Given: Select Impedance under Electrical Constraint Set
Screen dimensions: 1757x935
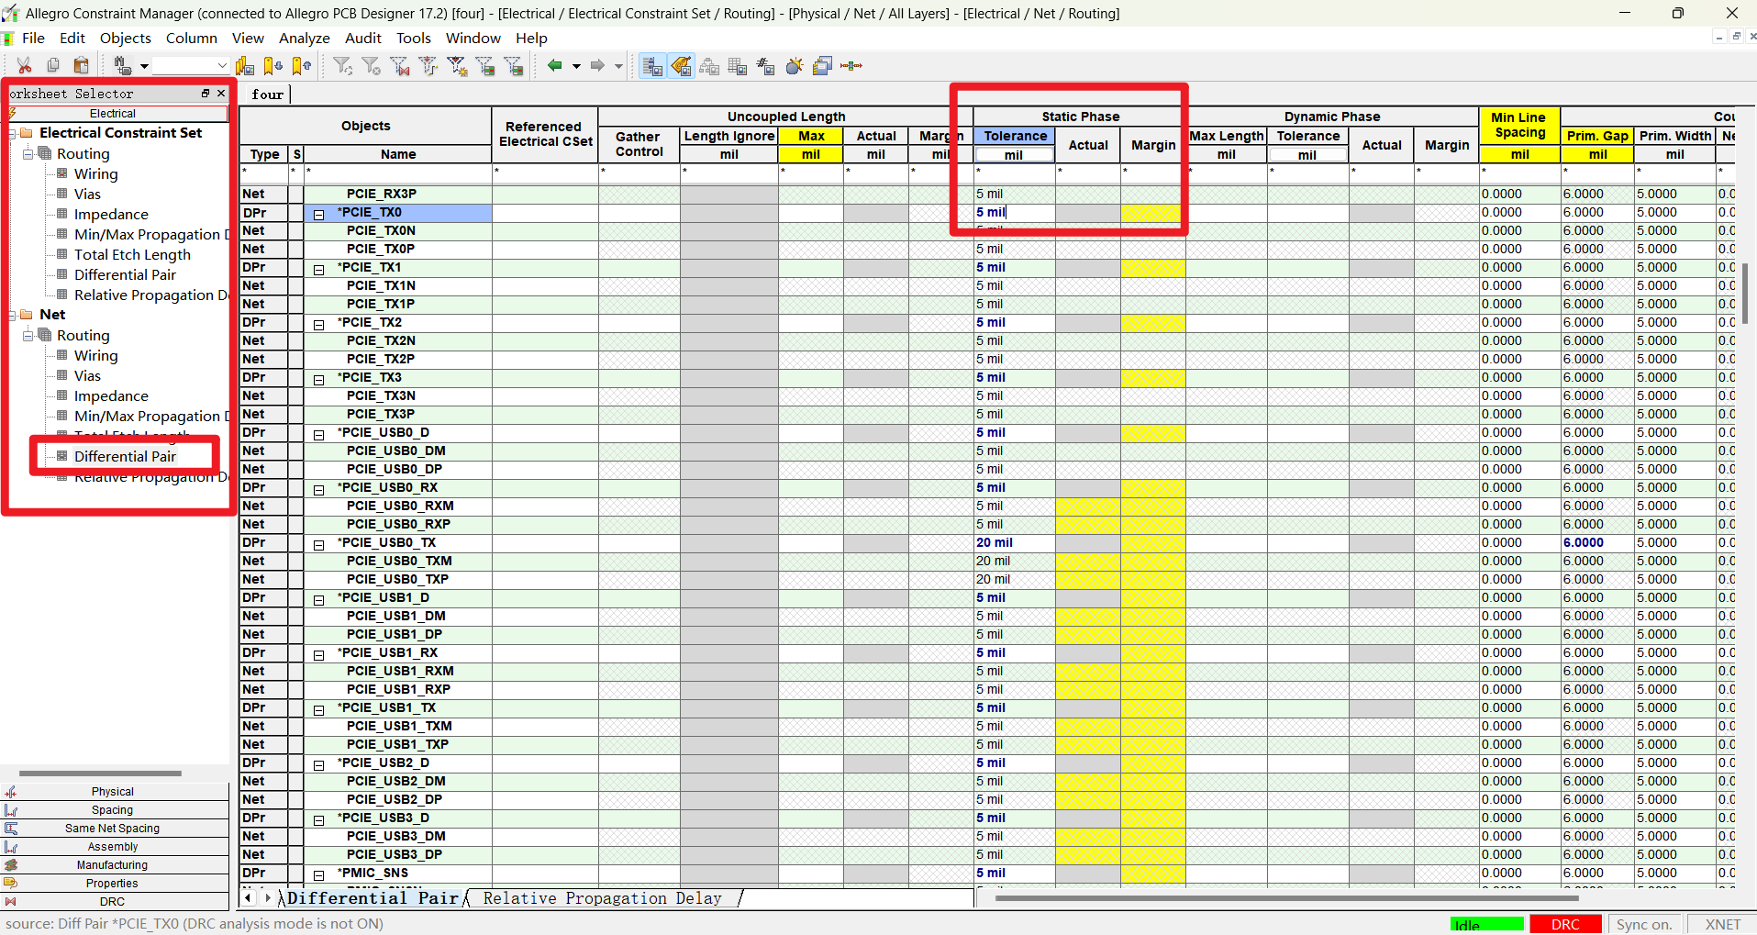Looking at the screenshot, I should 111,214.
